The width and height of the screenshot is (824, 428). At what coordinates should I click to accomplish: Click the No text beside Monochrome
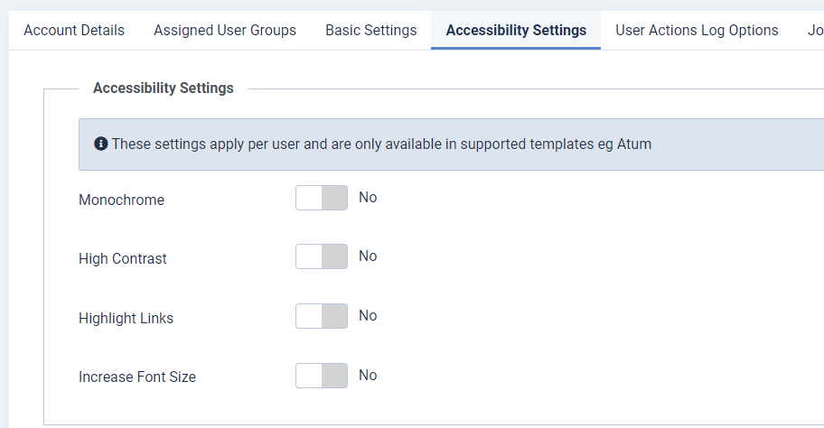(368, 198)
